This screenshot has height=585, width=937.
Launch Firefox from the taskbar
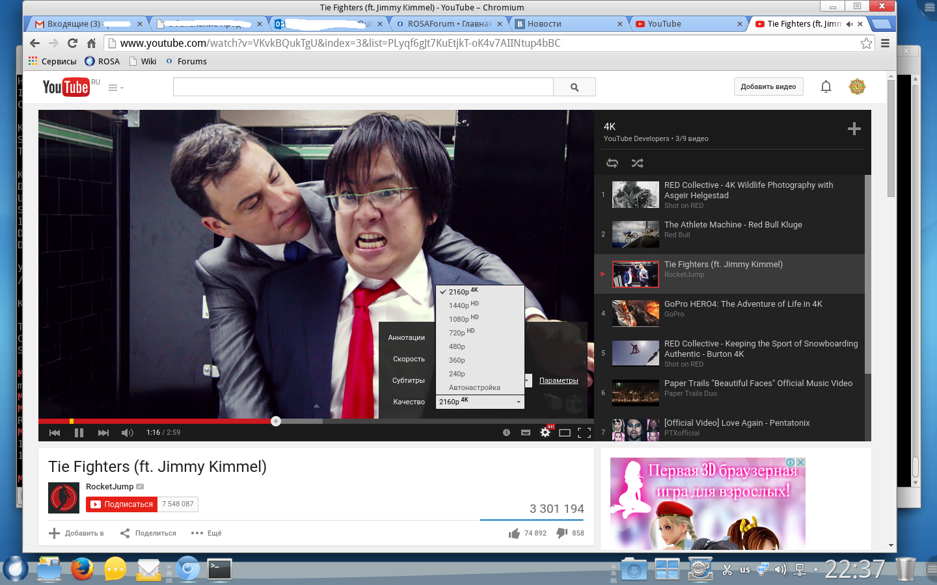pyautogui.click(x=82, y=569)
